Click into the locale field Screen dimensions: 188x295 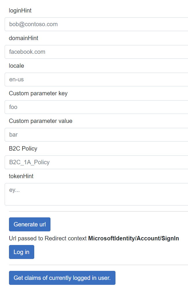pos(96,79)
